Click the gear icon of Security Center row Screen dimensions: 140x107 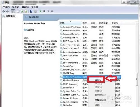(61, 55)
